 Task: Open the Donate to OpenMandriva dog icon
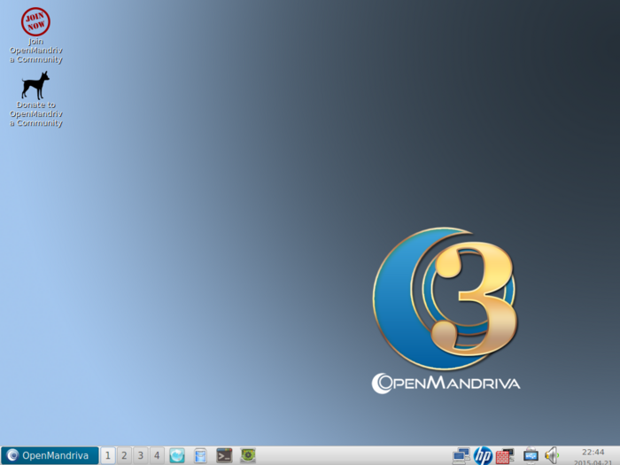coord(35,85)
